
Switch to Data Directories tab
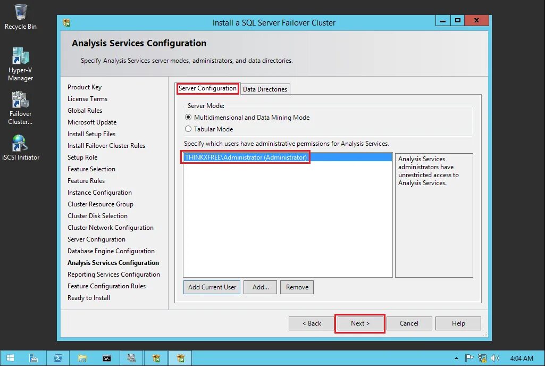(x=265, y=89)
